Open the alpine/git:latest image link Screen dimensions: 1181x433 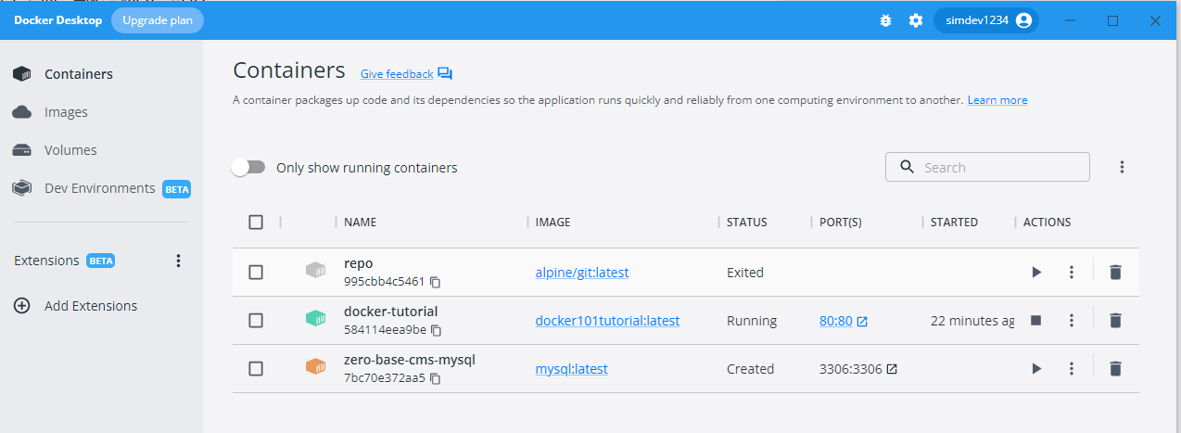(x=582, y=273)
